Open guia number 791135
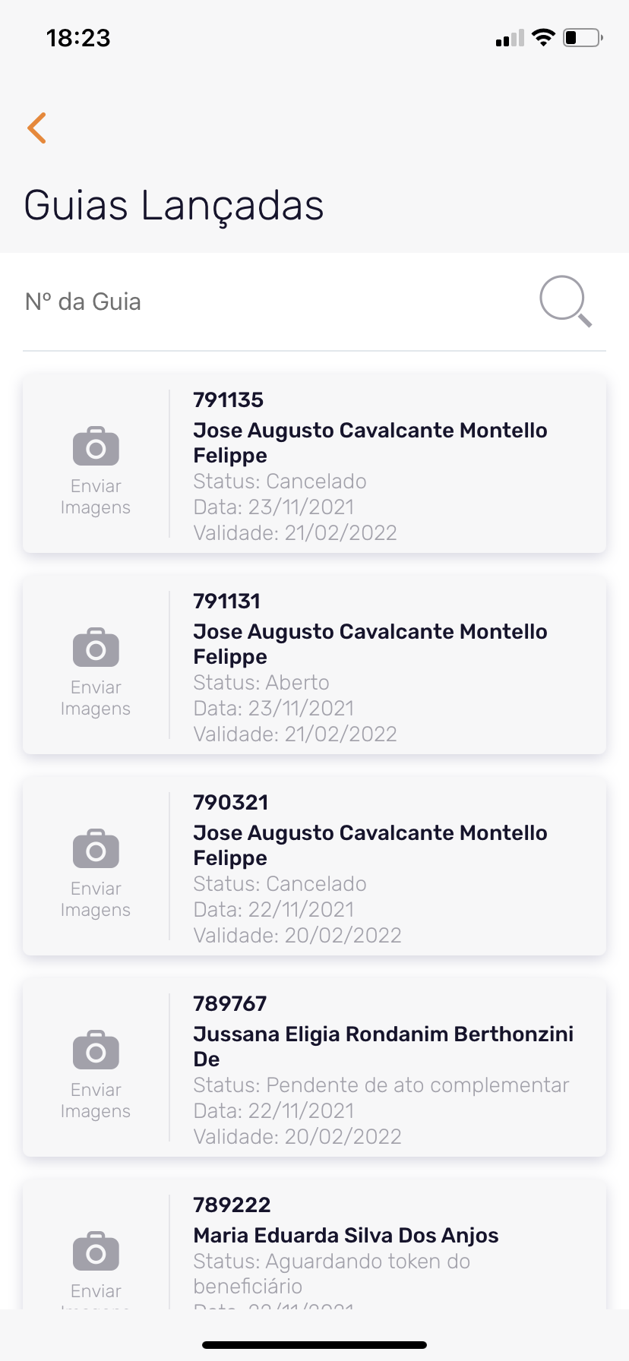 pyautogui.click(x=228, y=400)
